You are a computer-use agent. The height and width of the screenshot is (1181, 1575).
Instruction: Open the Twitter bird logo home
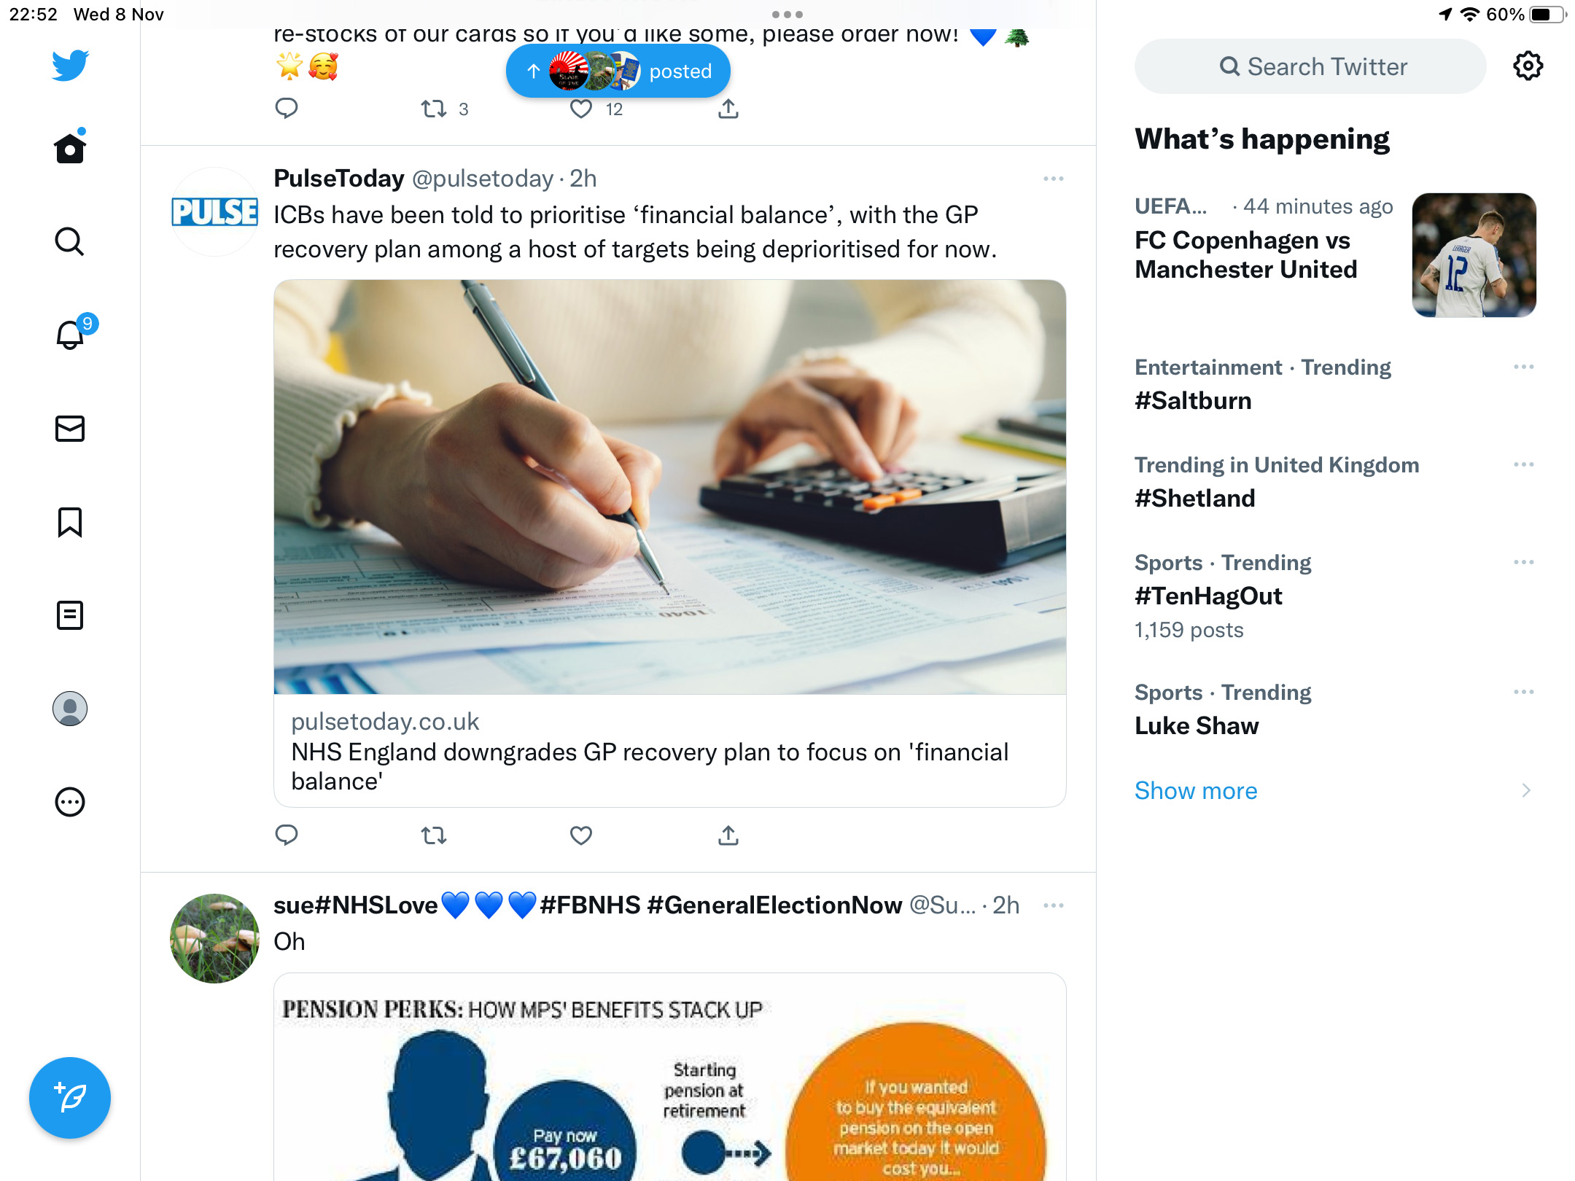pyautogui.click(x=70, y=66)
